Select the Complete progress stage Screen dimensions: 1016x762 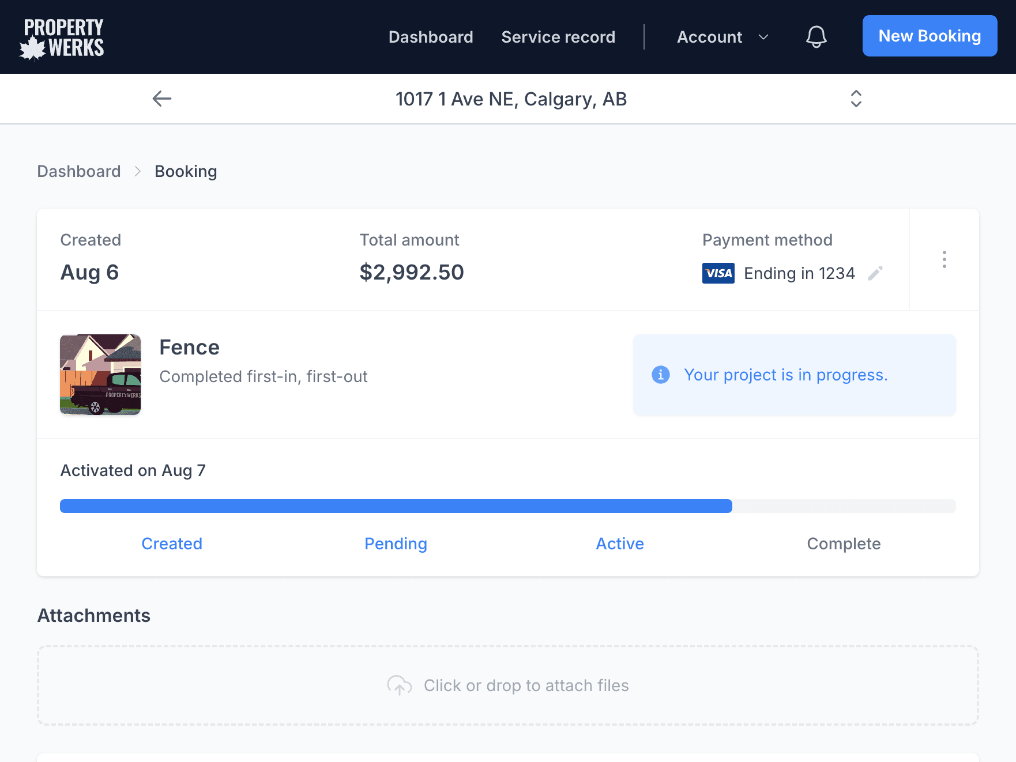coord(844,544)
